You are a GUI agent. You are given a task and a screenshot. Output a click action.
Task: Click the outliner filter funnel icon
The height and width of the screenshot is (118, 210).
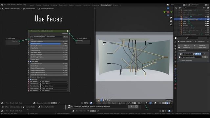[204, 8]
